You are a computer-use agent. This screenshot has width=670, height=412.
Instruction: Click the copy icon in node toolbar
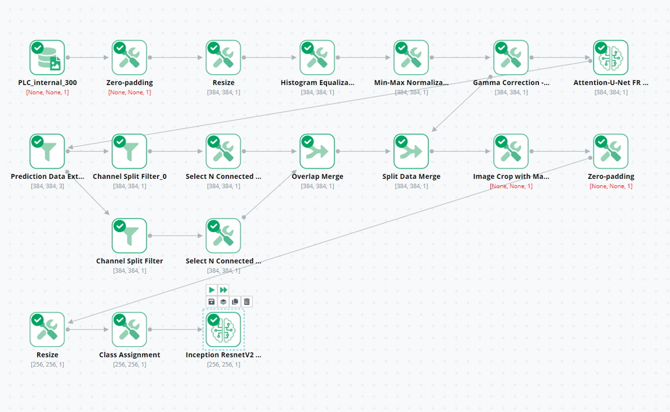(235, 301)
